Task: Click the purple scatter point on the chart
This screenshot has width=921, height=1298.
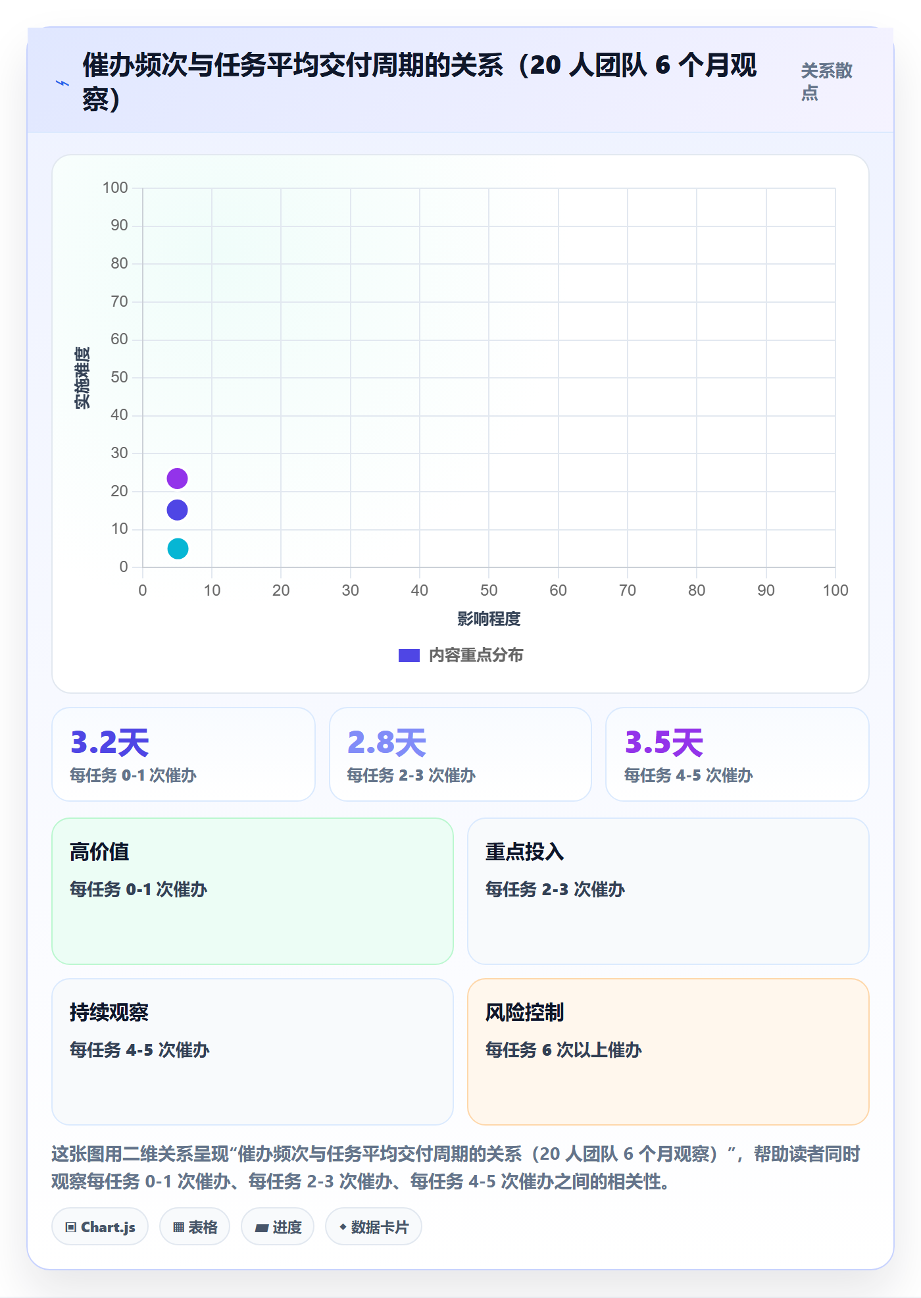Action: click(177, 479)
